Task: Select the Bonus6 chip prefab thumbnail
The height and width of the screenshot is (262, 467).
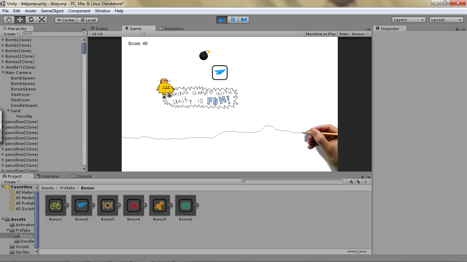Action: (x=186, y=205)
